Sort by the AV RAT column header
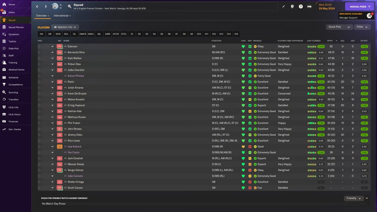Viewport: 377px width, 212px height. (x=364, y=41)
